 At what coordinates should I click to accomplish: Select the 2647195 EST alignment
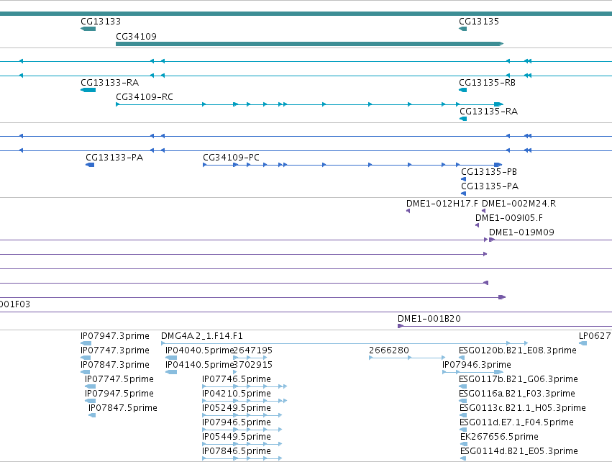click(250, 358)
